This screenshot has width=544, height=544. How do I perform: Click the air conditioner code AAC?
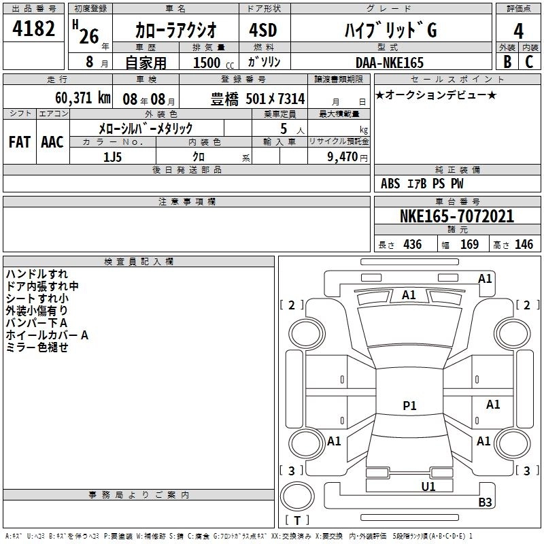point(52,142)
